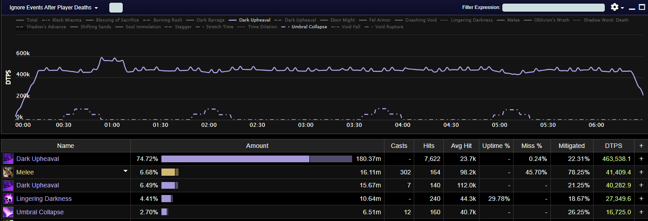Open the Melee ability link
This screenshot has width=648, height=221.
click(x=25, y=172)
